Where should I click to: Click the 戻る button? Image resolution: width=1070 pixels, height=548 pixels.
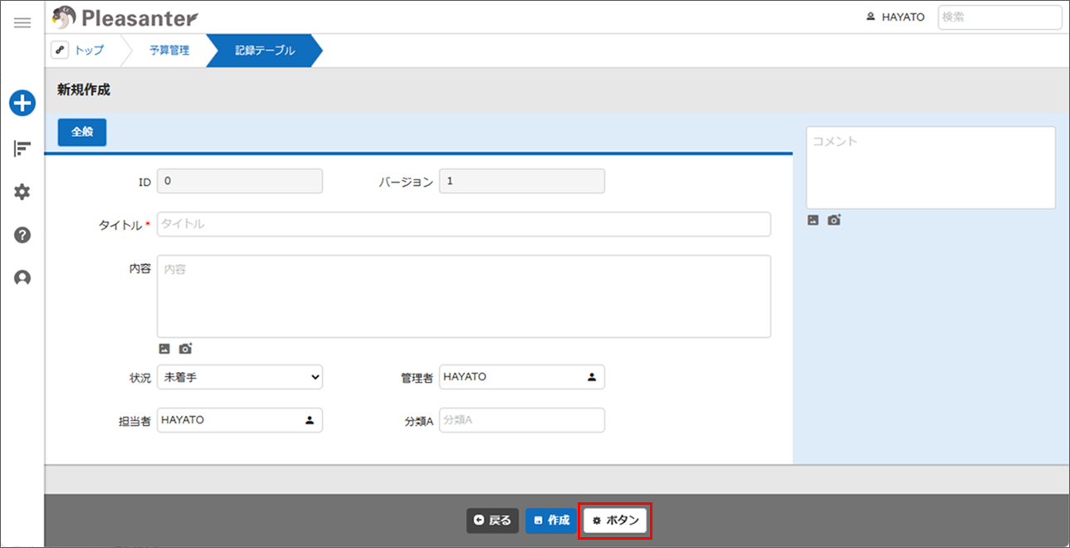(x=493, y=521)
